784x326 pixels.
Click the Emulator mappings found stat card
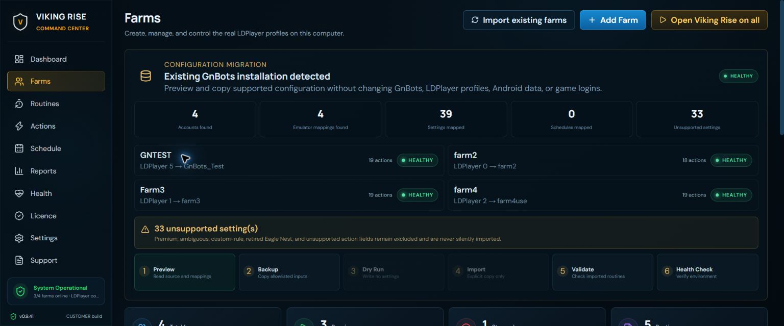tap(321, 119)
